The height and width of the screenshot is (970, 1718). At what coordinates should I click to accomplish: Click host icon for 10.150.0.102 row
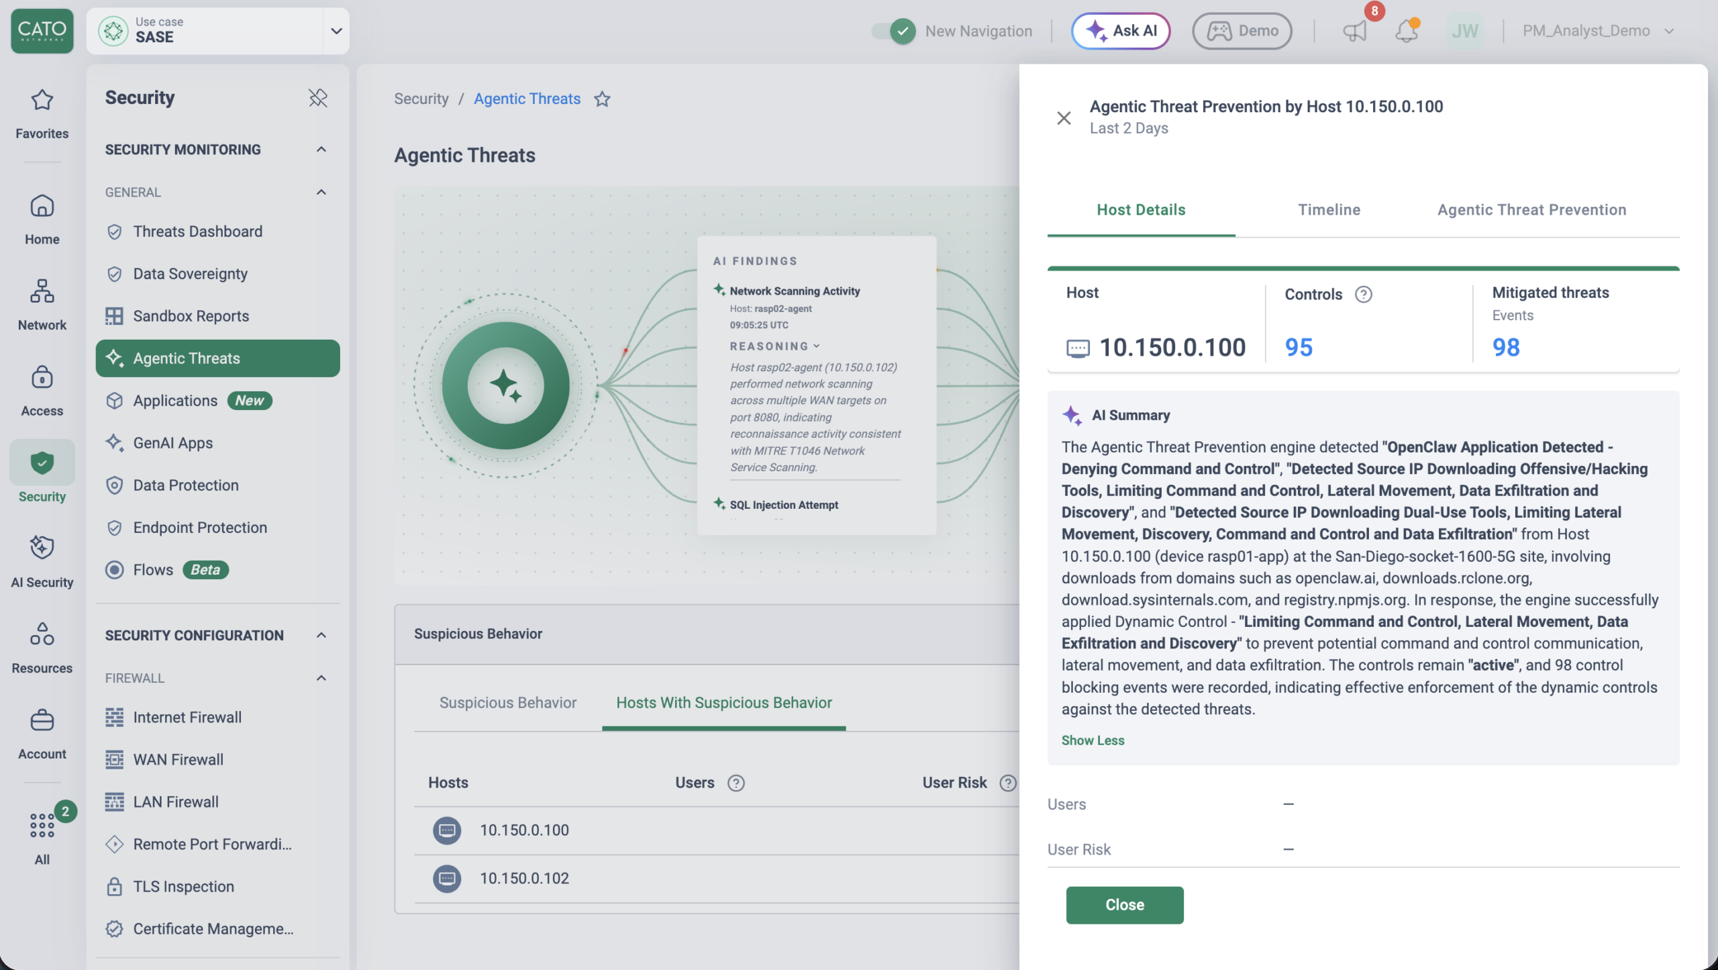point(447,879)
